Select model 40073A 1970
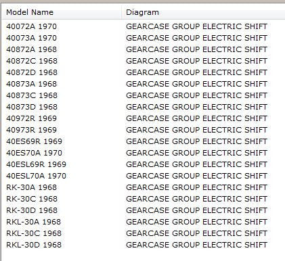Viewport: 285px width, 261px height. click(31, 38)
